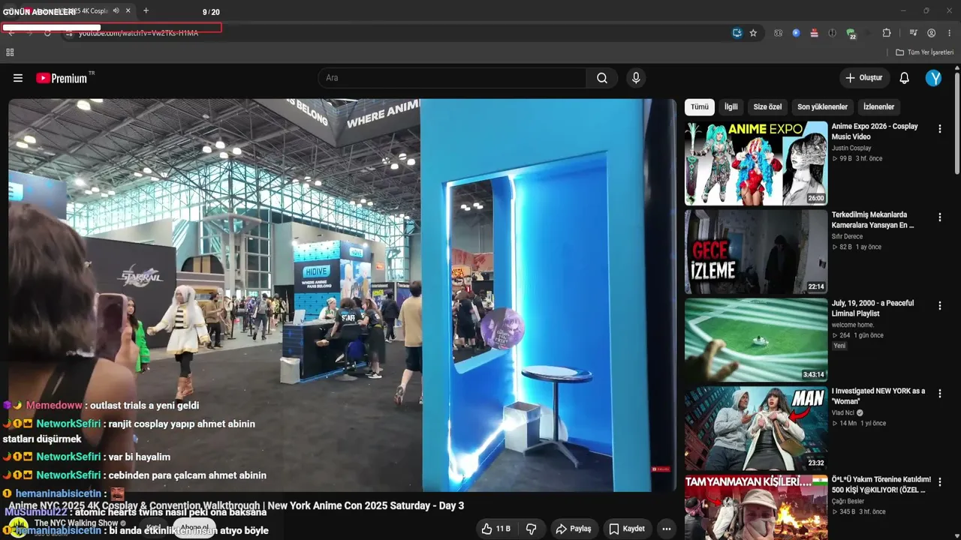
Task: Open Anime Expo 2026 video thumbnail
Action: click(x=756, y=163)
